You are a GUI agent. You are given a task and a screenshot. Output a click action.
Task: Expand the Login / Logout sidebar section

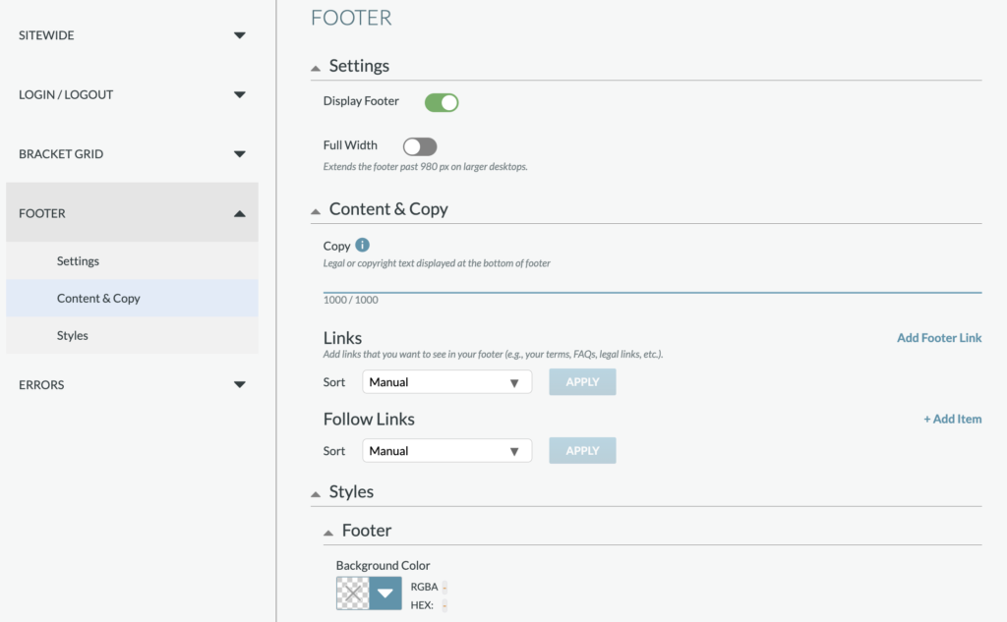pos(239,95)
